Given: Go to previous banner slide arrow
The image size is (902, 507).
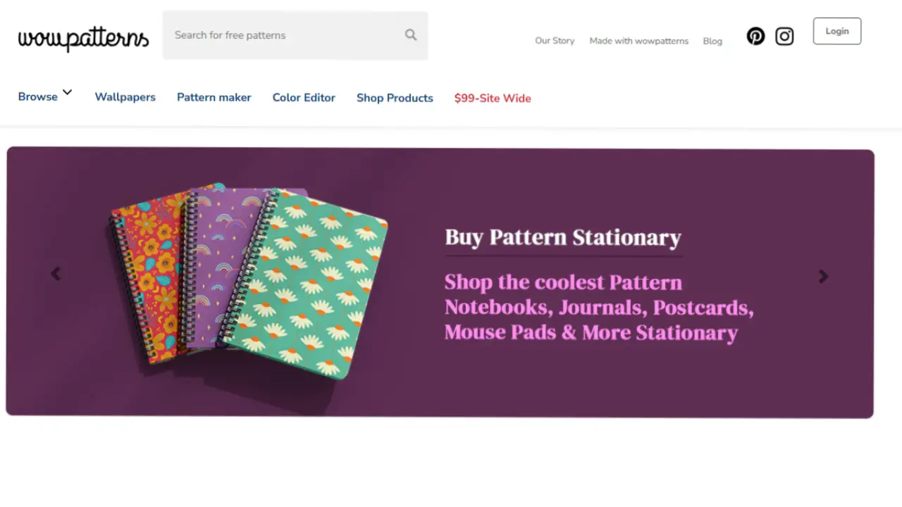Looking at the screenshot, I should click(x=56, y=274).
